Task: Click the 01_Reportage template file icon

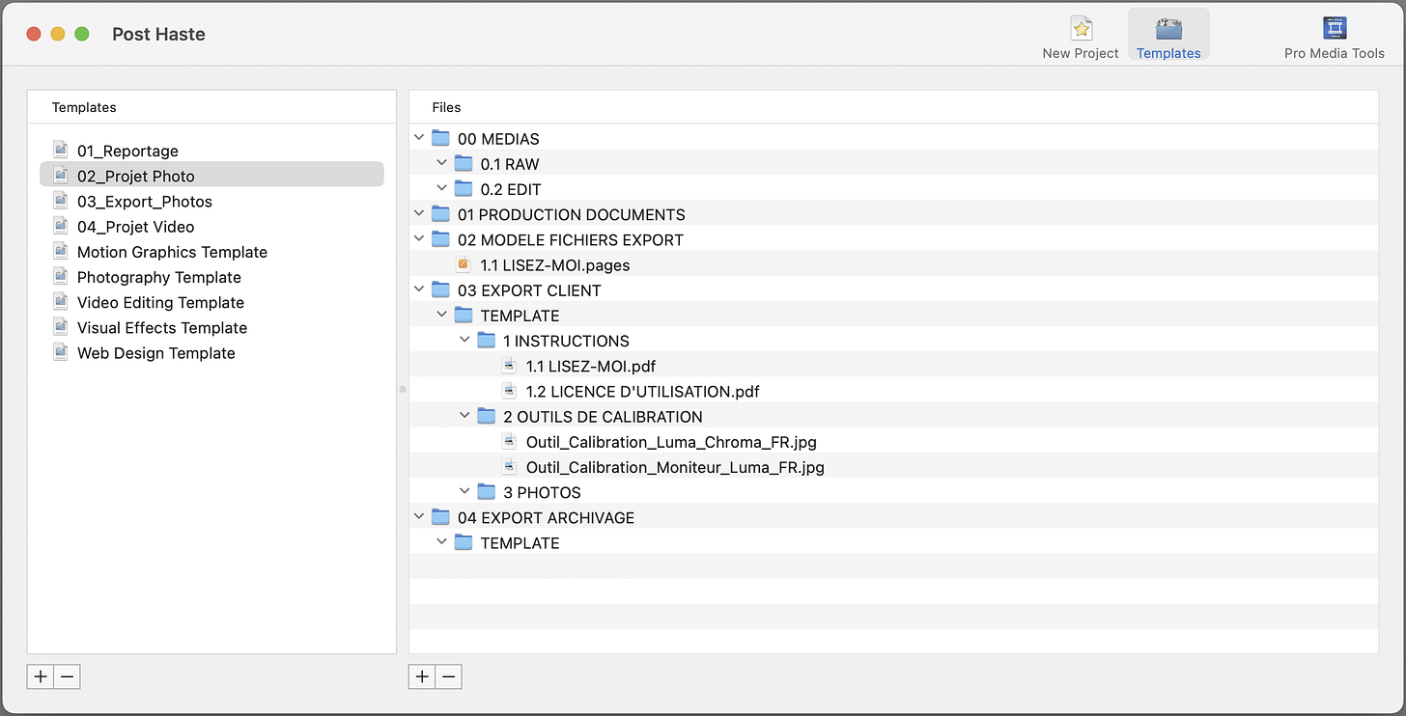Action: (x=61, y=151)
